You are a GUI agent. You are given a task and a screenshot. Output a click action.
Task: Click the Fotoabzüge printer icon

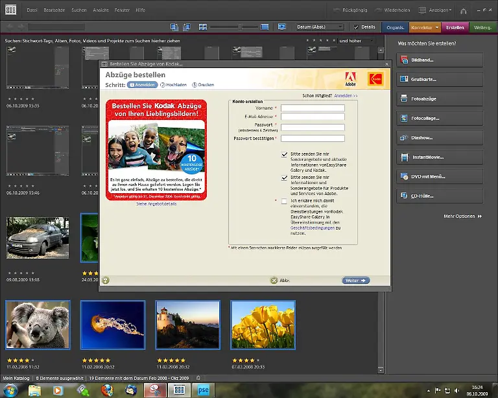[403, 99]
